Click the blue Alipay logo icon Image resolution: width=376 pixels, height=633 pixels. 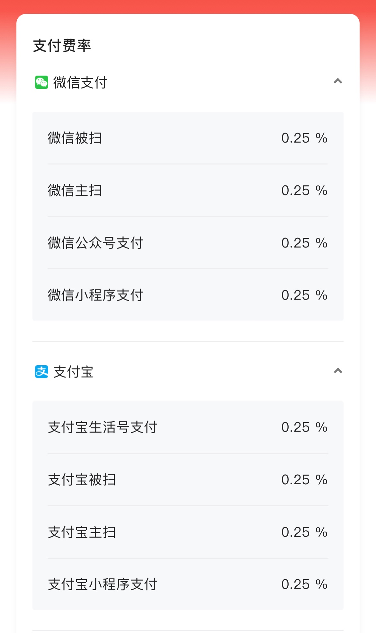tap(41, 372)
